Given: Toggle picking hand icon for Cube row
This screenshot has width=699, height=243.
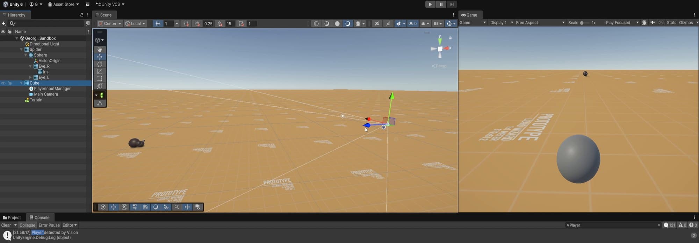Looking at the screenshot, I should tap(10, 83).
